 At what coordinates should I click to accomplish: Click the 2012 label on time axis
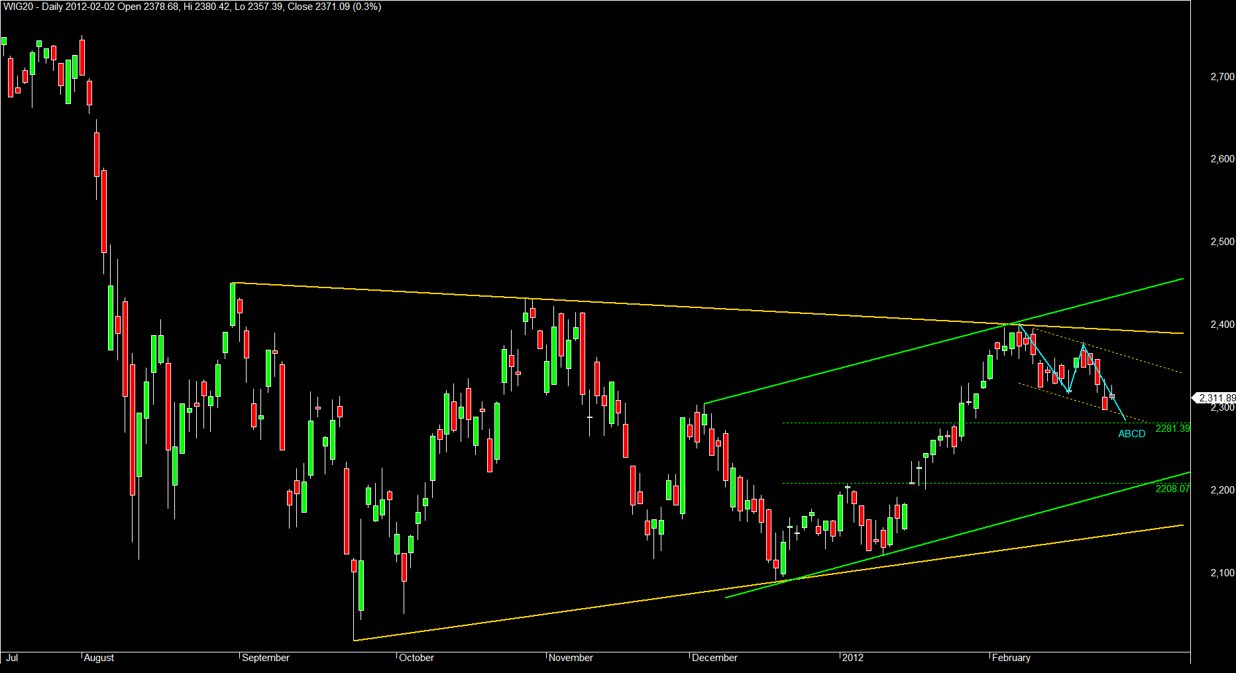853,658
